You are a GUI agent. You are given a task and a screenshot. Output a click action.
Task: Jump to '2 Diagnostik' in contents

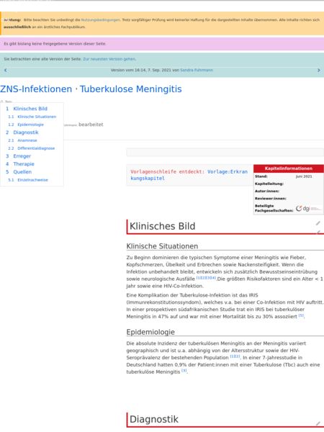22,132
